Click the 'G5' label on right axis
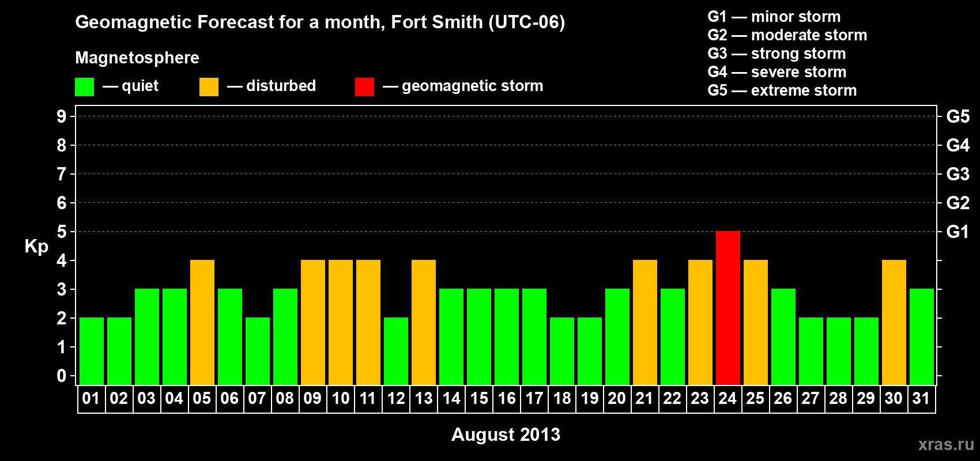The width and height of the screenshot is (980, 461). click(x=958, y=116)
